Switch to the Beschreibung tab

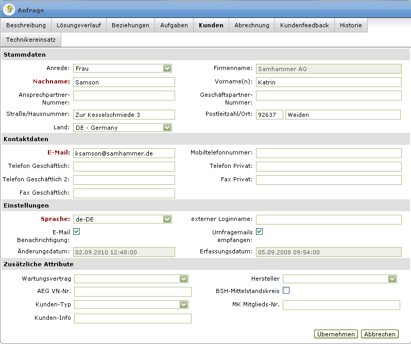26,25
